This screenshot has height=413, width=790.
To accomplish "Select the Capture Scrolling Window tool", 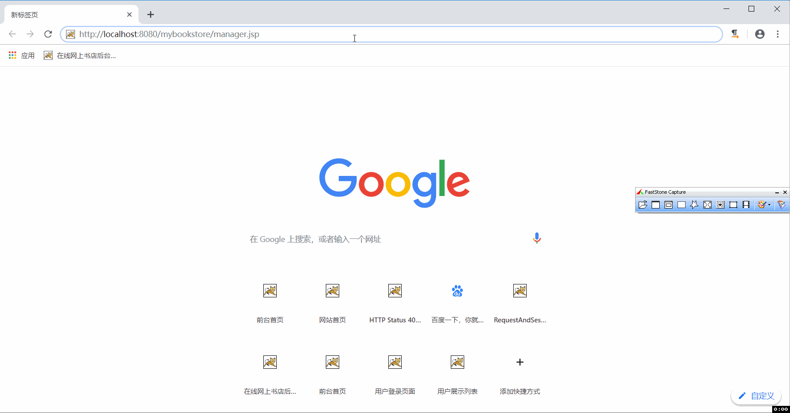I will [x=721, y=204].
